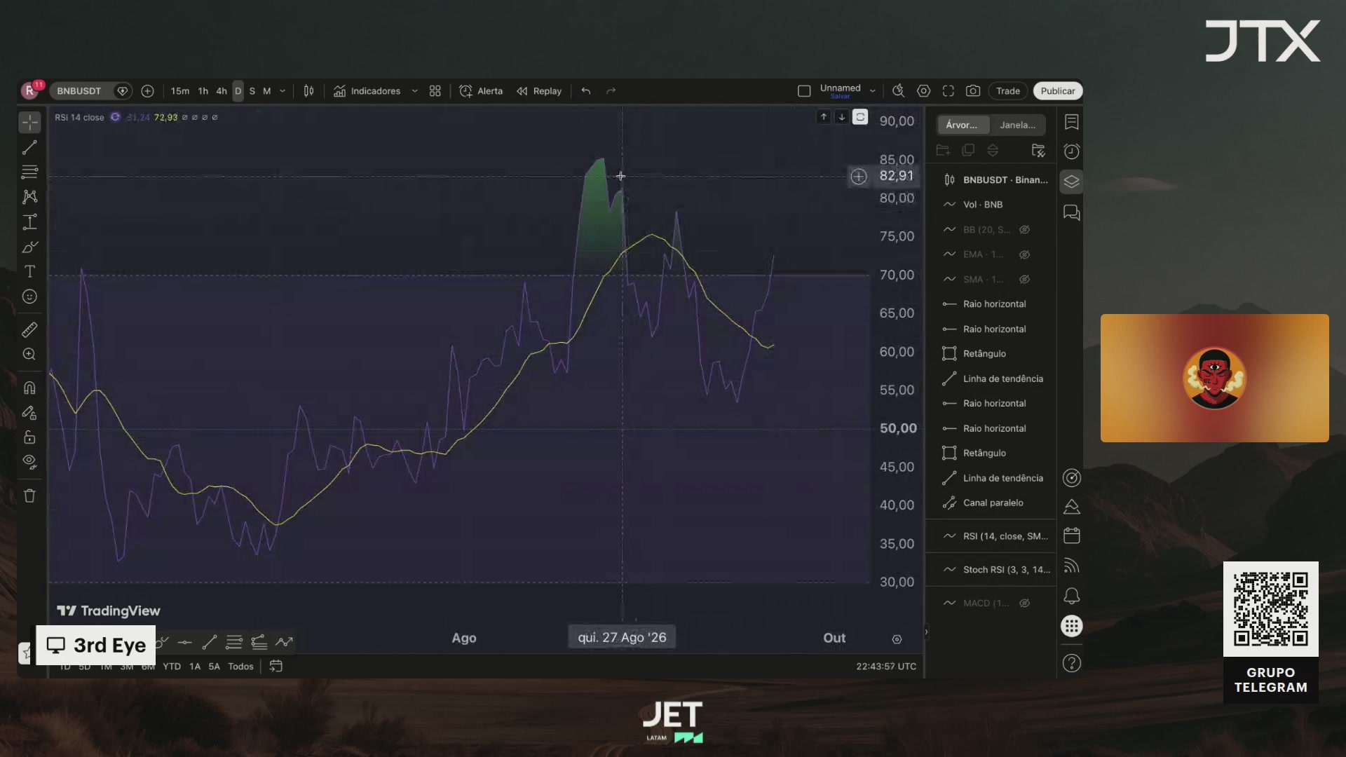This screenshot has height=757, width=1346.
Task: Open the Fibonacci tools group
Action: [x=29, y=172]
